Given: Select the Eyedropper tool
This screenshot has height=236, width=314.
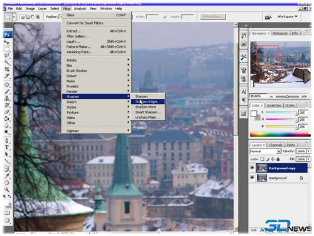Looking at the screenshot, I should click(x=7, y=176).
